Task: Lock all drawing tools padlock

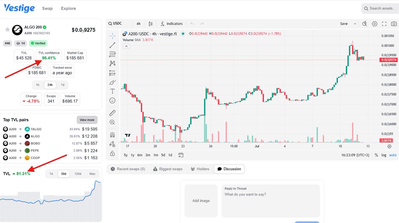Action: [x=112, y=154]
